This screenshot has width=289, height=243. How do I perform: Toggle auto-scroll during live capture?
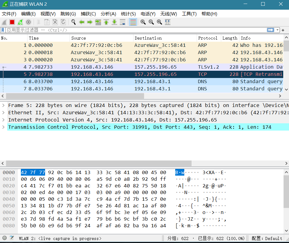(x=123, y=22)
